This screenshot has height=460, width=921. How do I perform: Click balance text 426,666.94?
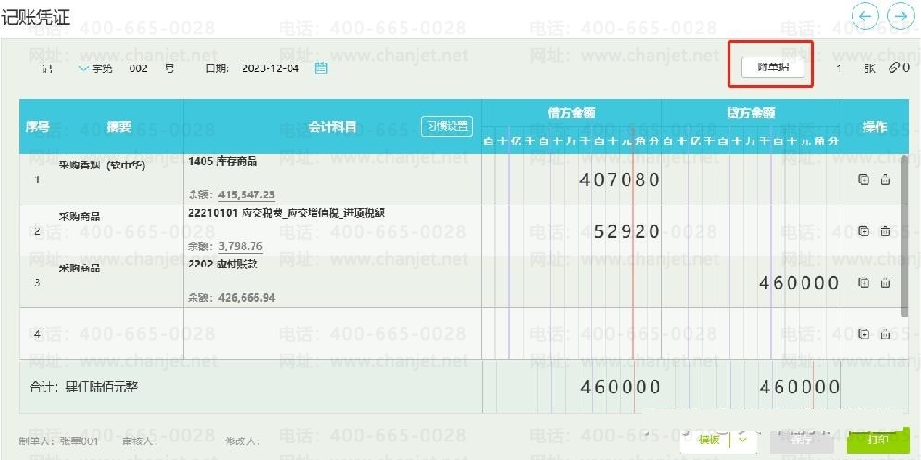coord(246,298)
